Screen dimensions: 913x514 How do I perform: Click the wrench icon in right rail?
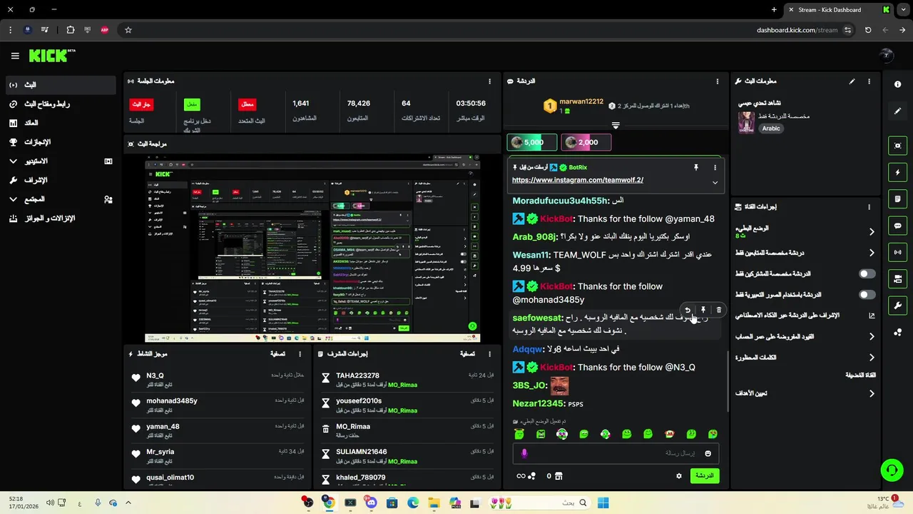point(897,306)
